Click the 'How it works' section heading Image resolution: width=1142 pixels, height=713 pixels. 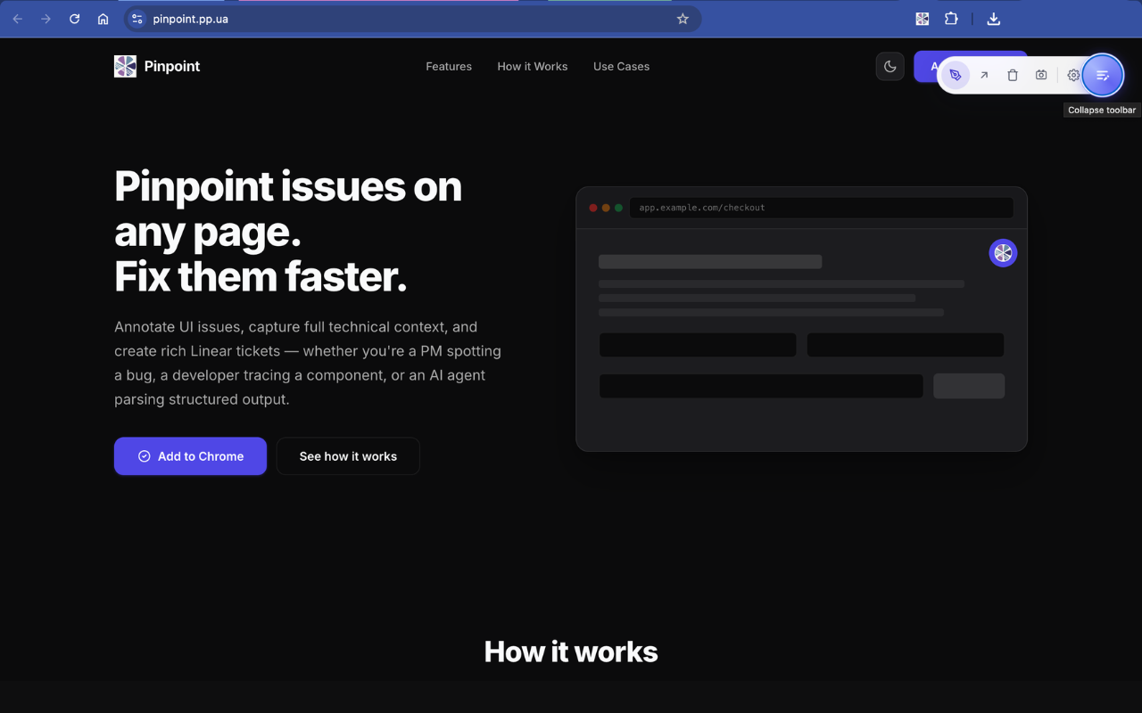pyautogui.click(x=571, y=652)
